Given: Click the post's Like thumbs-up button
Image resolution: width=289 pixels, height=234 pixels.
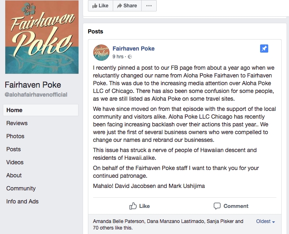Looking at the screenshot, I should point(140,206).
